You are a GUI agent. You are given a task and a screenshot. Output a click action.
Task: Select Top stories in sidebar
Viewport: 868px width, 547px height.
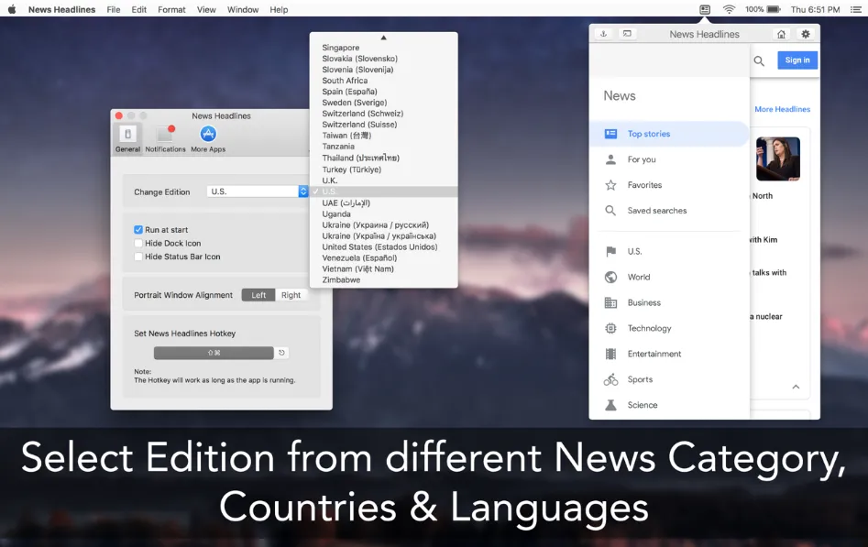[669, 134]
